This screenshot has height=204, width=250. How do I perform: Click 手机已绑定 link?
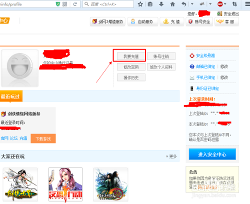coord(205,77)
